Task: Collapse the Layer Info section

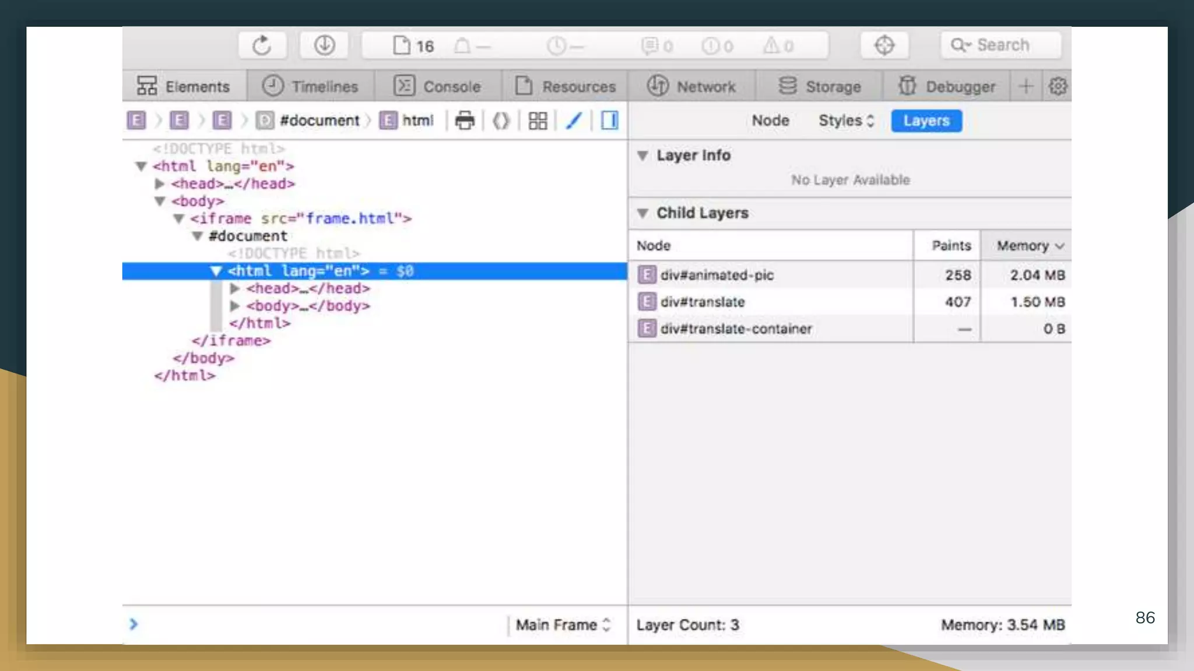Action: click(642, 156)
